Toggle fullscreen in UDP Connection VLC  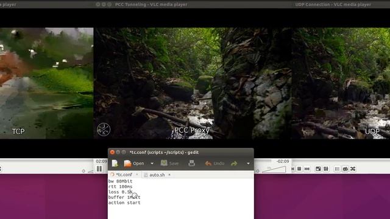(x=318, y=169)
